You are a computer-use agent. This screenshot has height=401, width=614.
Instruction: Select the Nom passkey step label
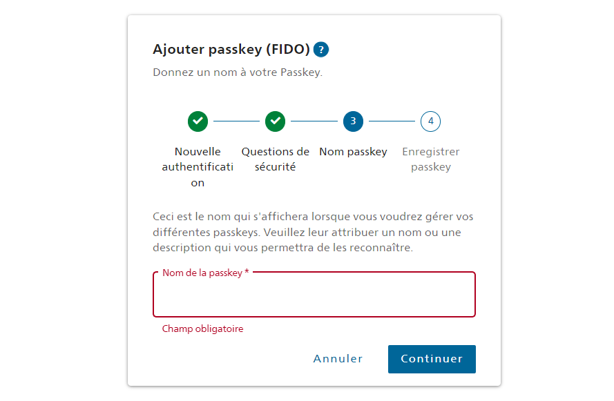click(x=353, y=152)
